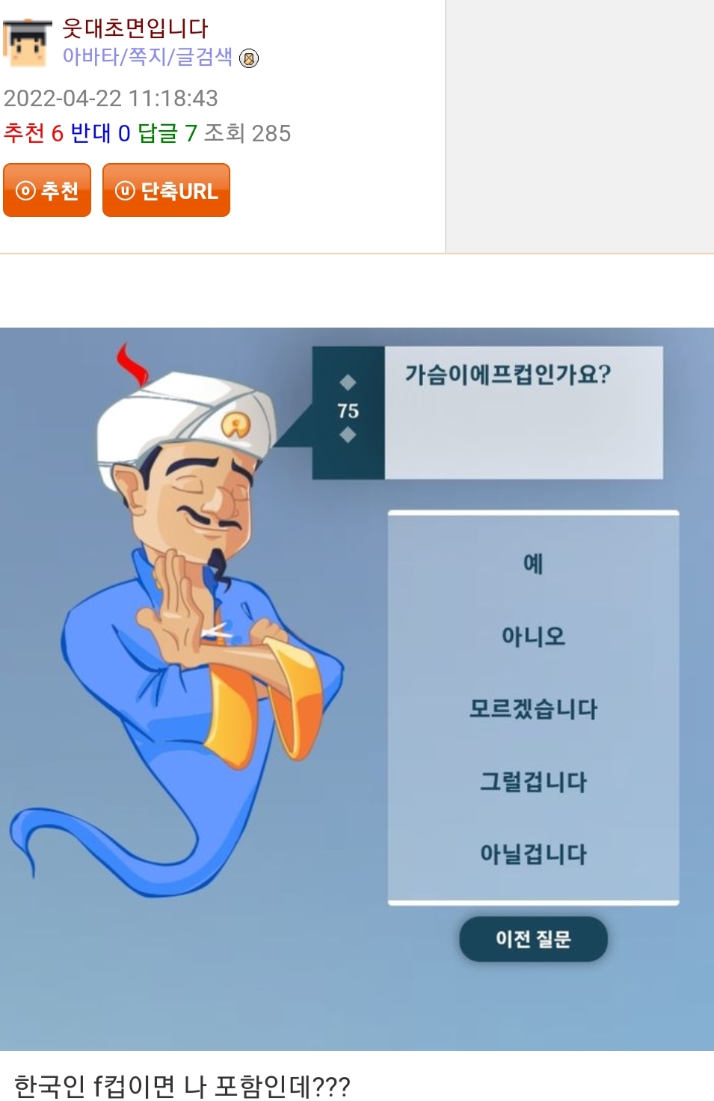Go back with the 이전 질문 button
Viewport: 714px width, 1101px height.
point(533,939)
